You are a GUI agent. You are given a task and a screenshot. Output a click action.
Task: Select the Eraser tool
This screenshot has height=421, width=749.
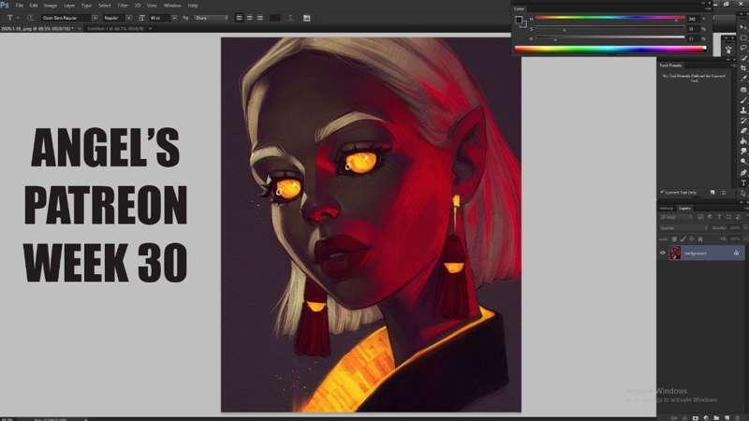tap(743, 131)
